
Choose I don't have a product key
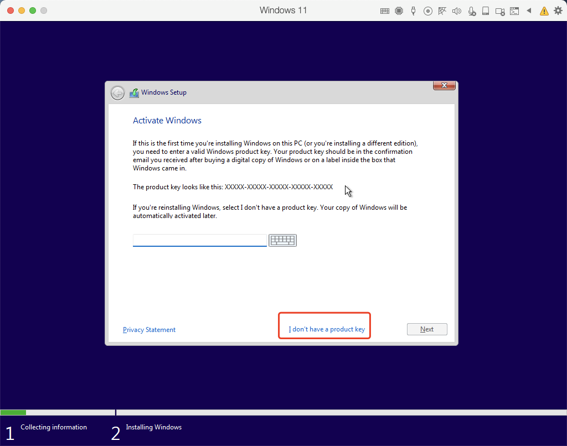[327, 329]
